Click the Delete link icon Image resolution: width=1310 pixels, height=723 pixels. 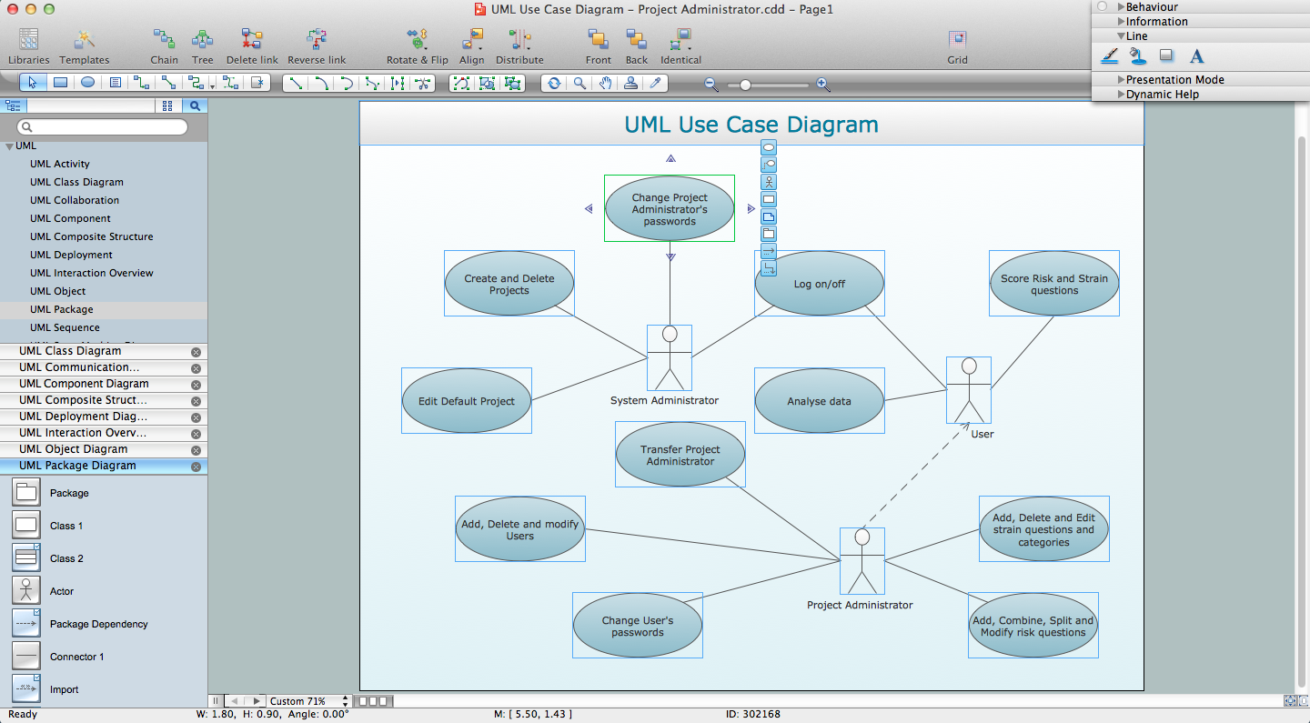click(252, 40)
